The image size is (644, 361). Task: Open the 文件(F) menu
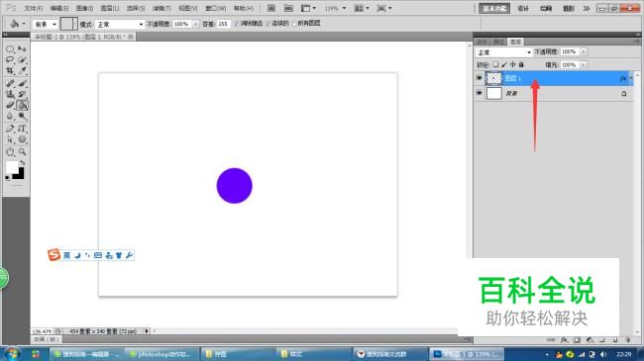[34, 8]
